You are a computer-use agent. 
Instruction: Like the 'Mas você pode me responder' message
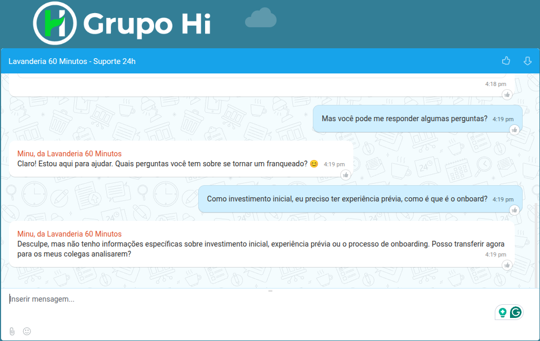(514, 130)
